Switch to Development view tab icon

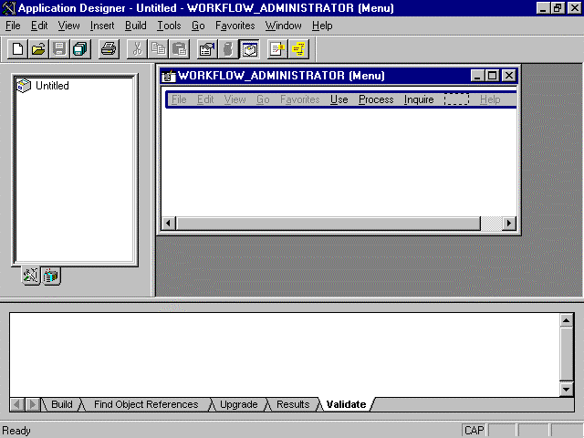click(31, 276)
